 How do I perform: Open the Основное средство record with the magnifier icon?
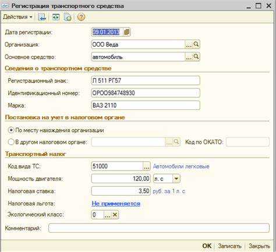[196, 57]
